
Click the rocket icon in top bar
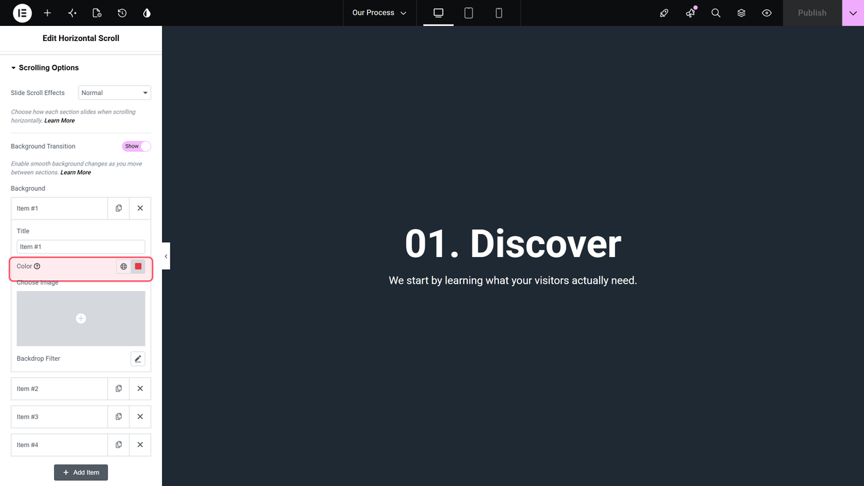click(665, 13)
